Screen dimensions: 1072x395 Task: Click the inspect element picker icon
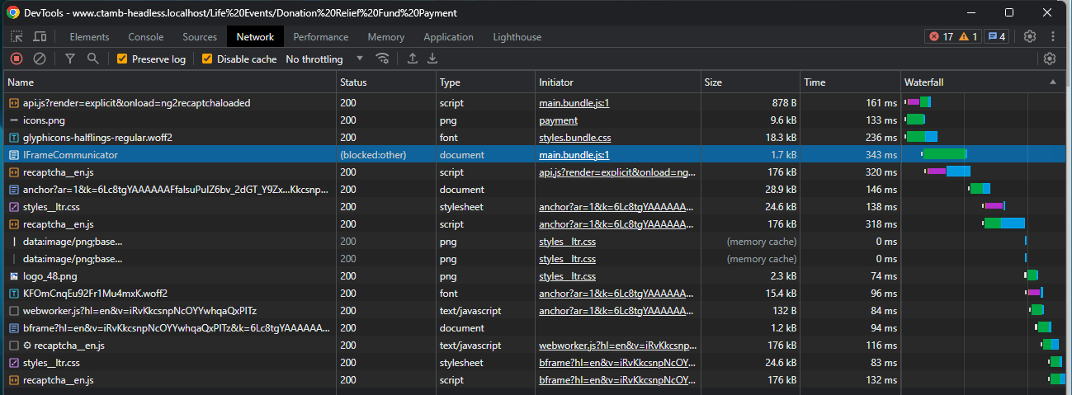(x=17, y=36)
